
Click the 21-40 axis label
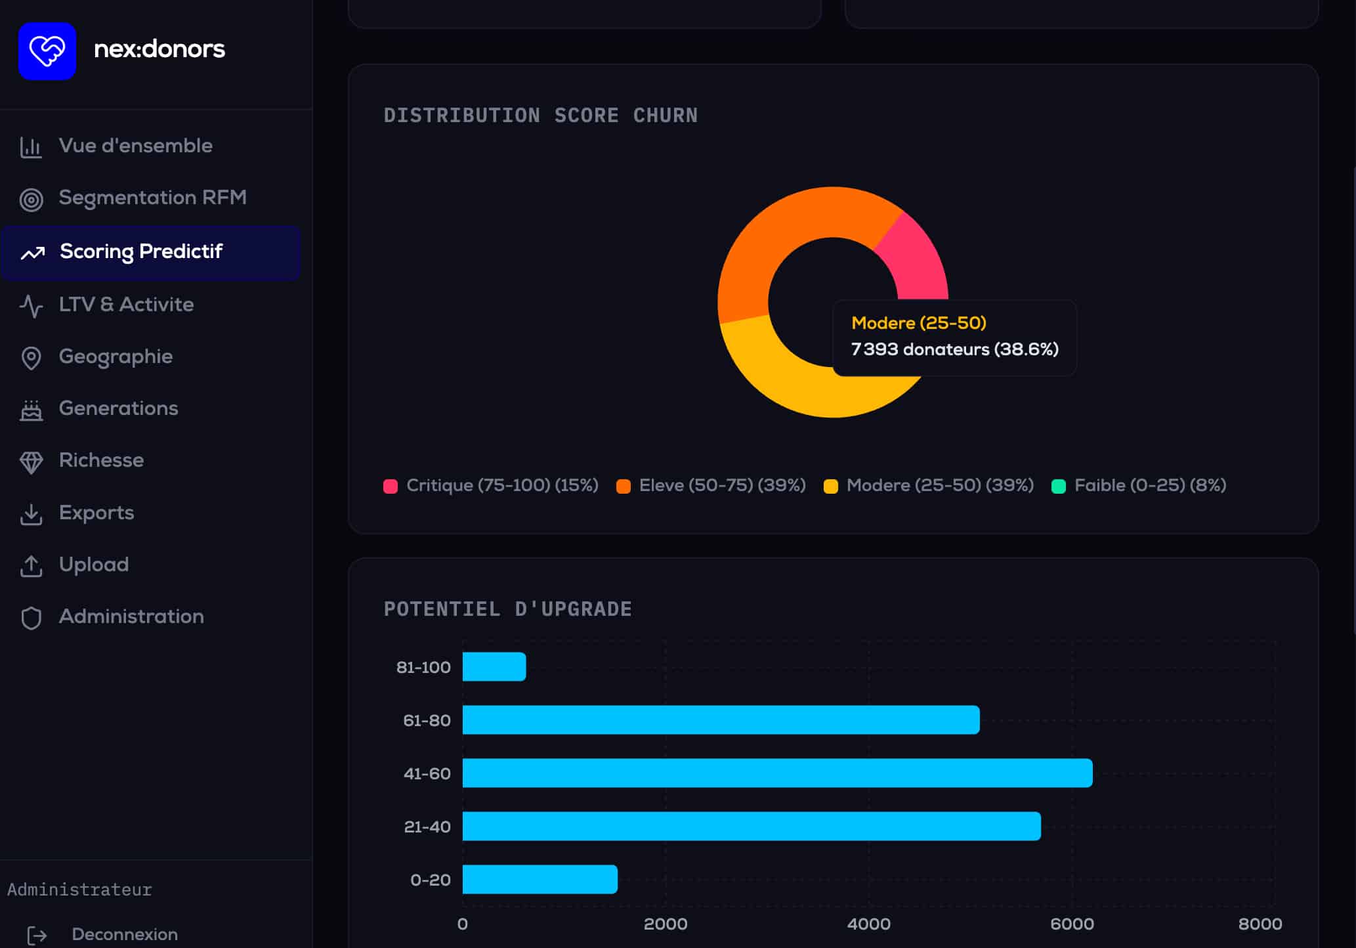coord(427,827)
